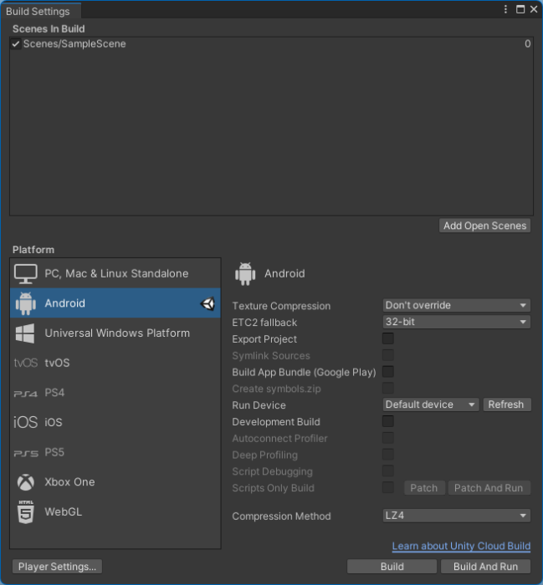Image resolution: width=543 pixels, height=585 pixels.
Task: Click the Patch And Run button
Action: (x=489, y=488)
